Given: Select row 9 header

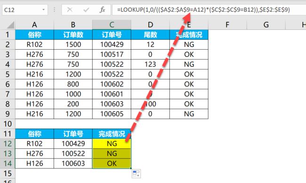Looking at the screenshot, I should 8,114.
